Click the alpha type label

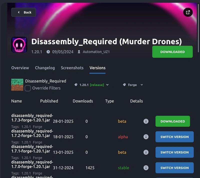click(123, 137)
